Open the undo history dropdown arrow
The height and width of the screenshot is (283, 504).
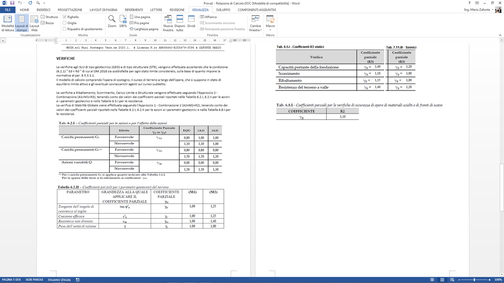pos(24,3)
